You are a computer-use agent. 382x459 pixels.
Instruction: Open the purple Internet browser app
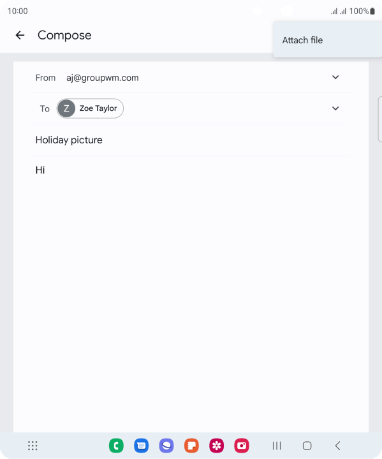tap(166, 446)
